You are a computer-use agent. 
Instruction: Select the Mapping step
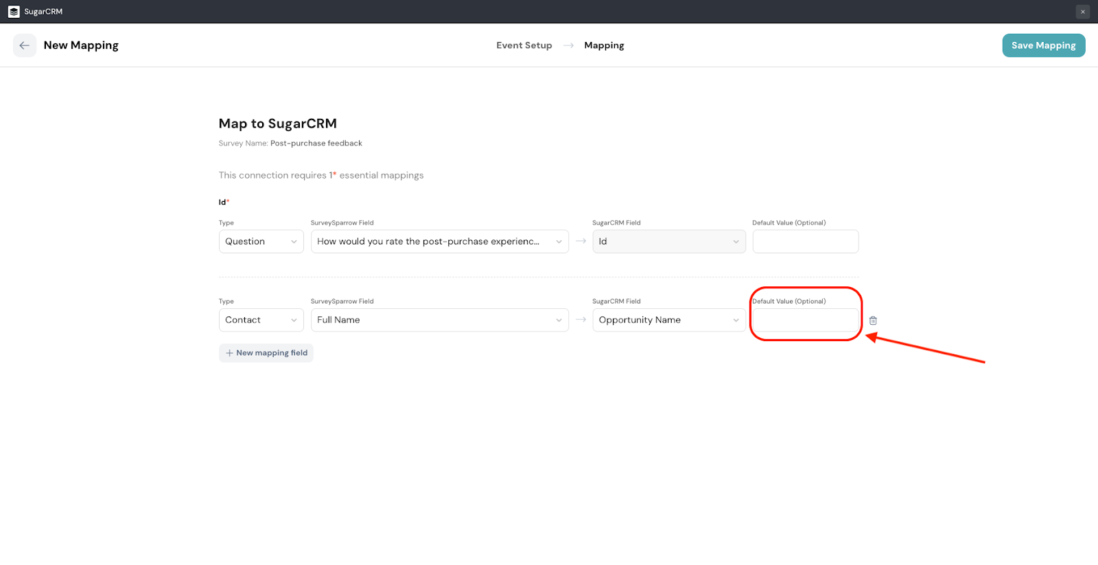604,45
